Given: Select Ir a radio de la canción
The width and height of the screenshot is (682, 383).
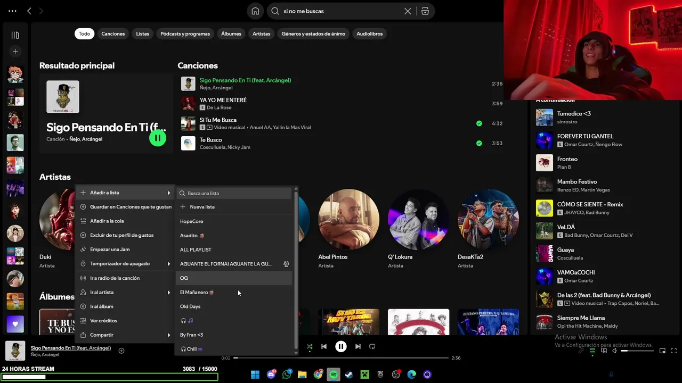Looking at the screenshot, I should (125, 278).
